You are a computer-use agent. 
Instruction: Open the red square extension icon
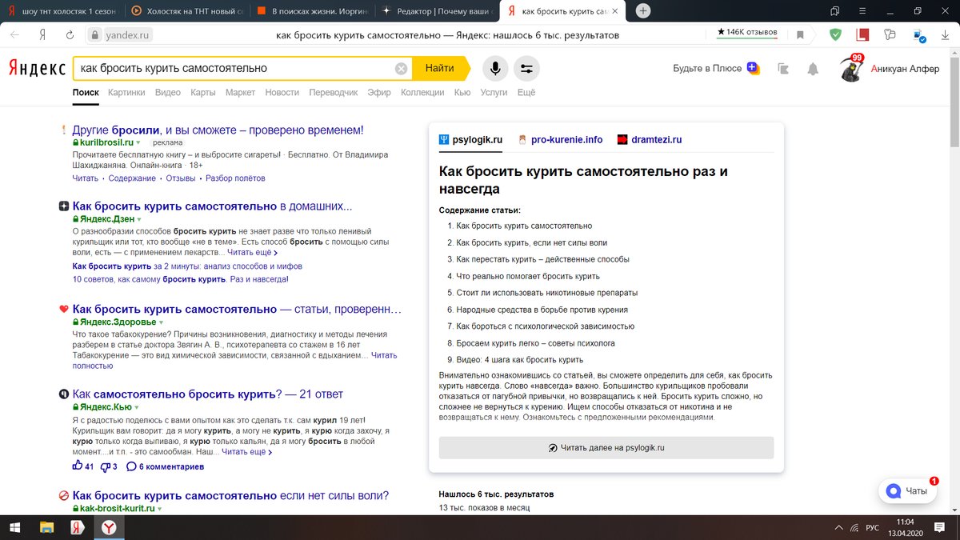point(862,35)
